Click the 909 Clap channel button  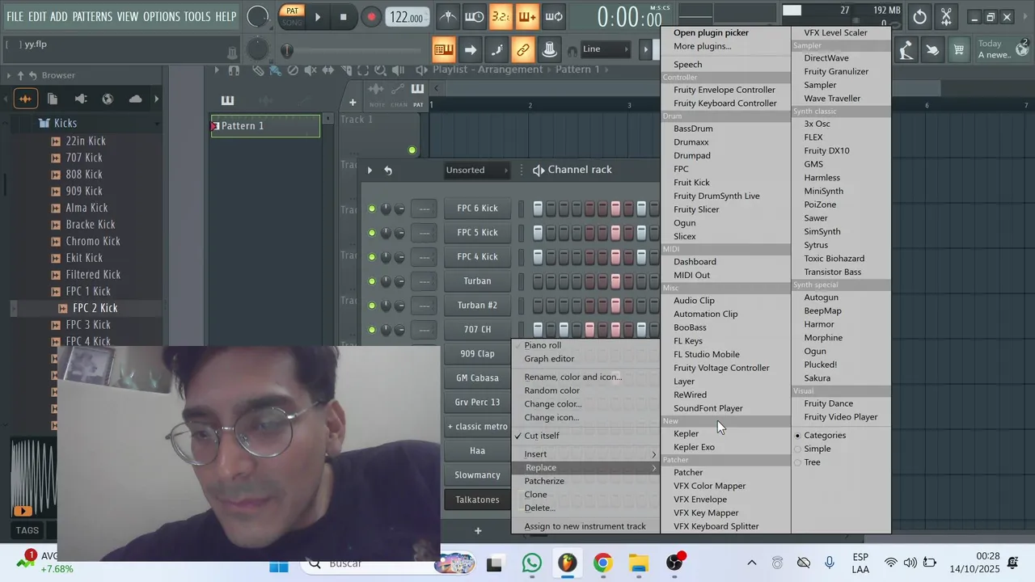pyautogui.click(x=477, y=354)
